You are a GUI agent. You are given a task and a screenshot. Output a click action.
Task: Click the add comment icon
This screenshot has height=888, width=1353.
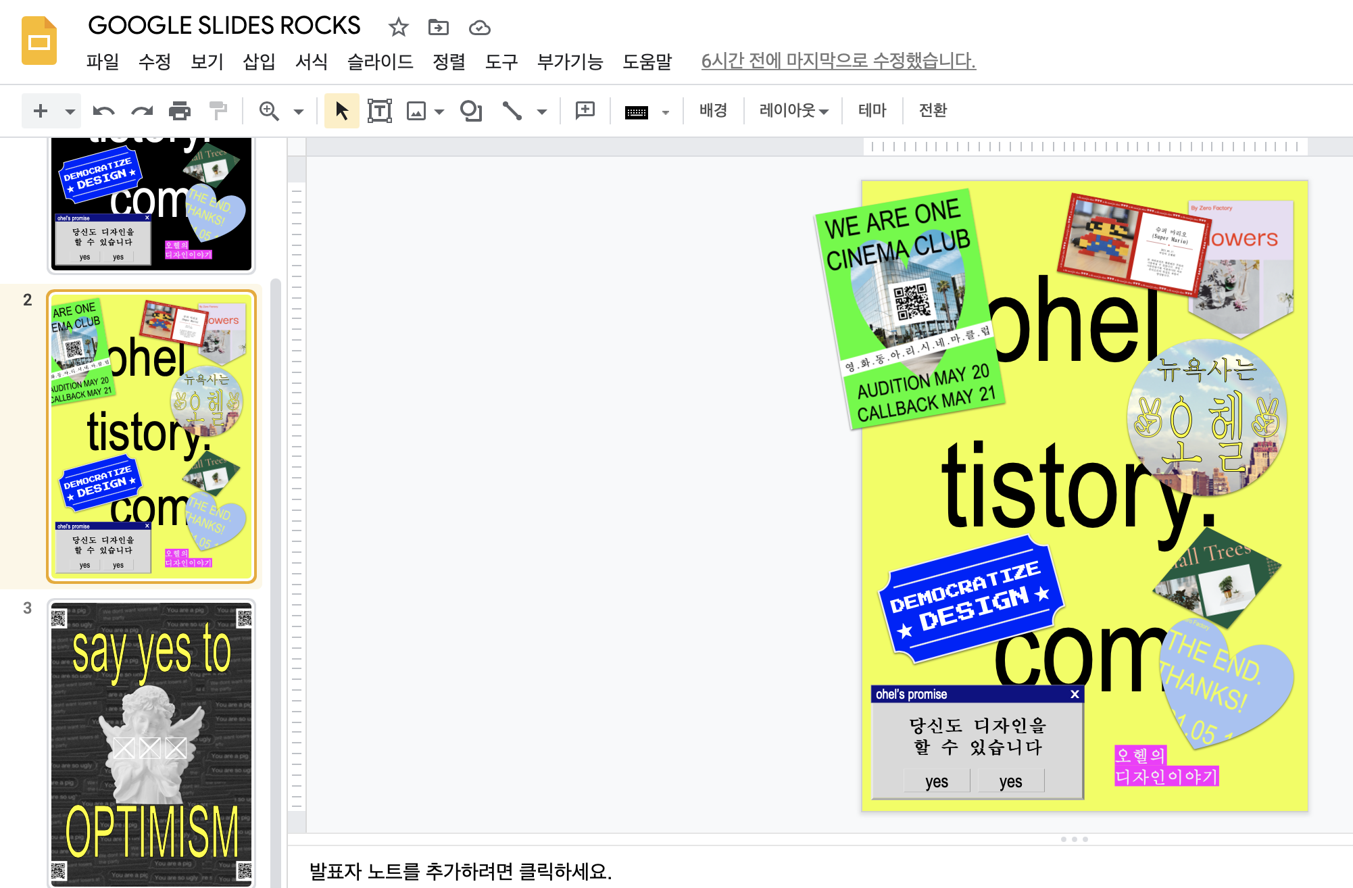click(585, 111)
